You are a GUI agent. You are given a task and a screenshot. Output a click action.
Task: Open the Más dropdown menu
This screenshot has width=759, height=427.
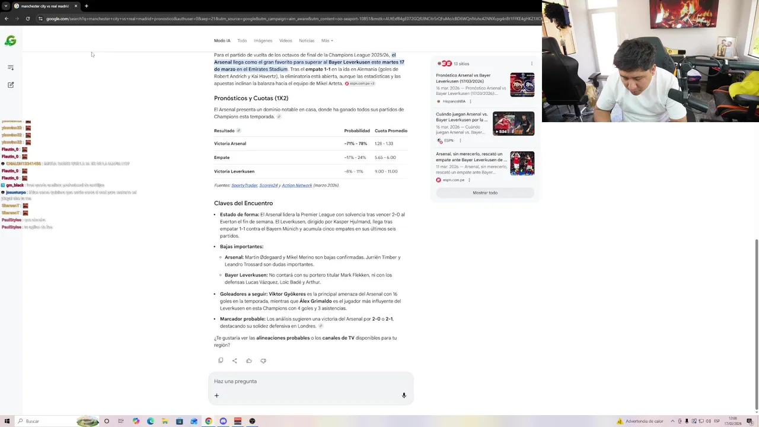327,40
